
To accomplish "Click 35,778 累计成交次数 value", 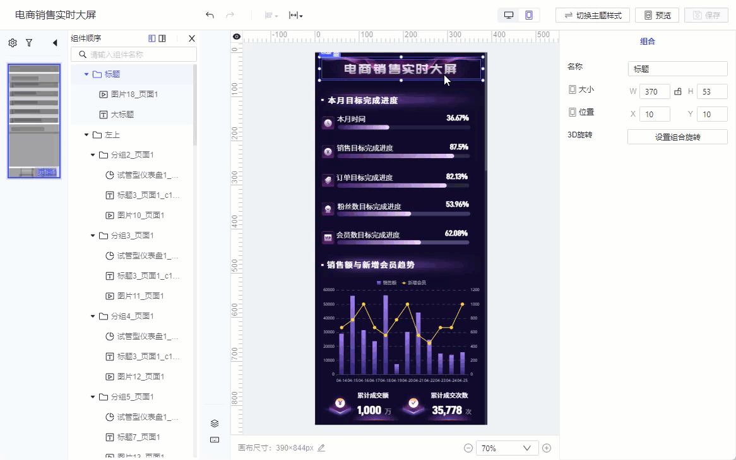I will [x=447, y=410].
